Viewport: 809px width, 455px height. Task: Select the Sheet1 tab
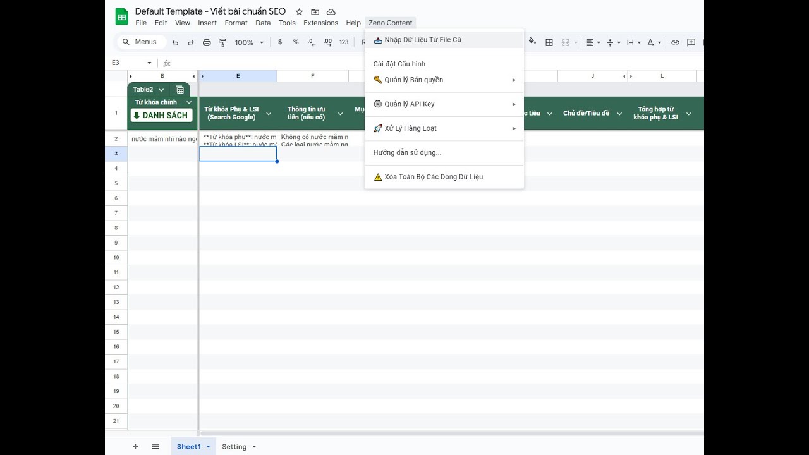[188, 447]
